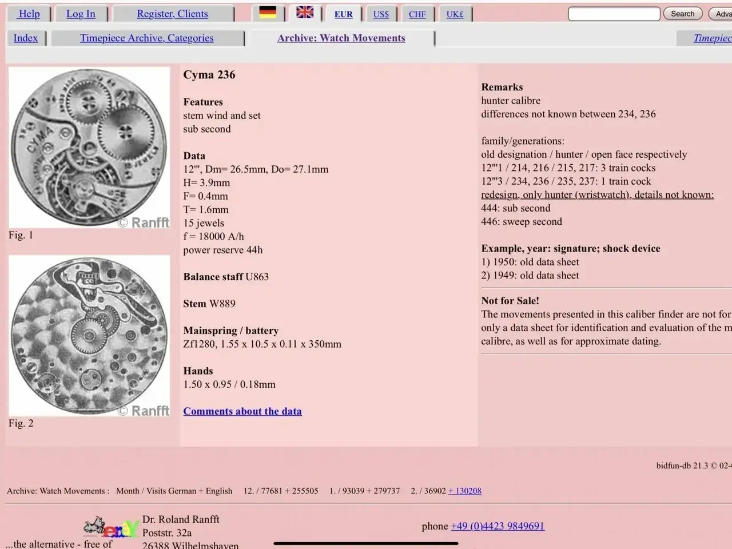Select EUR currency
732x549 pixels.
coord(343,14)
